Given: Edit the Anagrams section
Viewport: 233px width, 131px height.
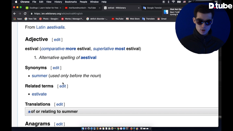Looking at the screenshot, I should pos(59,124).
